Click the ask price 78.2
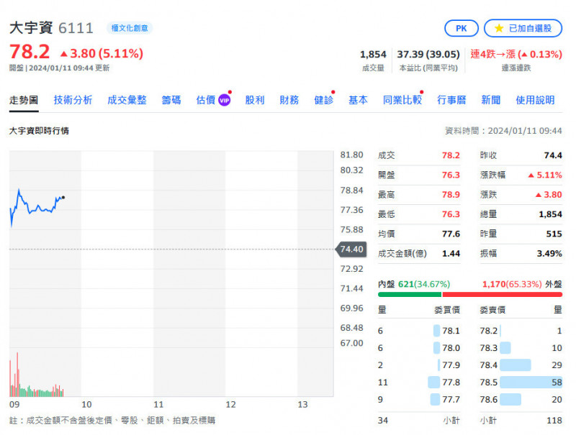The height and width of the screenshot is (435, 576). pyautogui.click(x=489, y=331)
